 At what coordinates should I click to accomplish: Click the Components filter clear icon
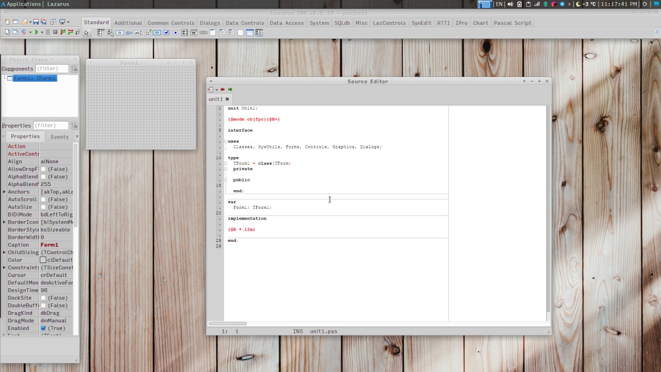point(74,69)
